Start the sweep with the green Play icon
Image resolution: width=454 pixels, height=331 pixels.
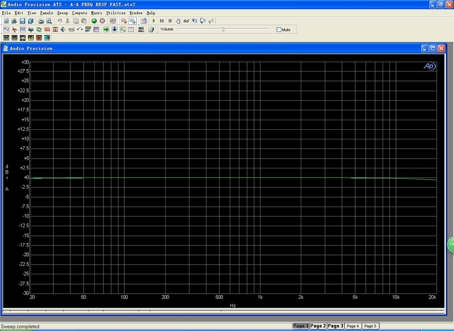pos(154,21)
